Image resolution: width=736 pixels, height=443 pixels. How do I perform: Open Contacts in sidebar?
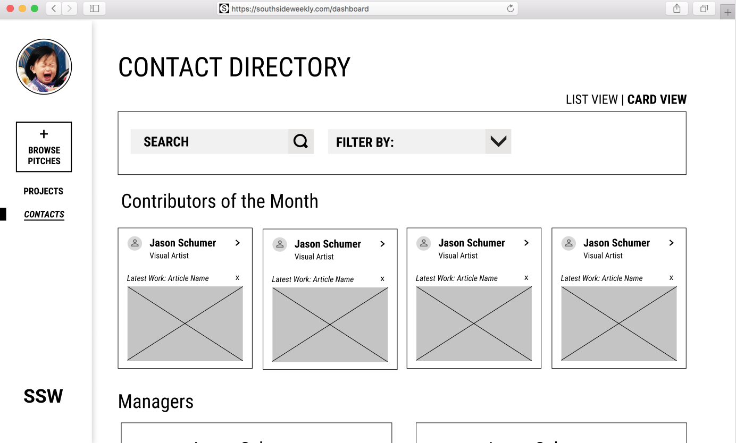44,215
